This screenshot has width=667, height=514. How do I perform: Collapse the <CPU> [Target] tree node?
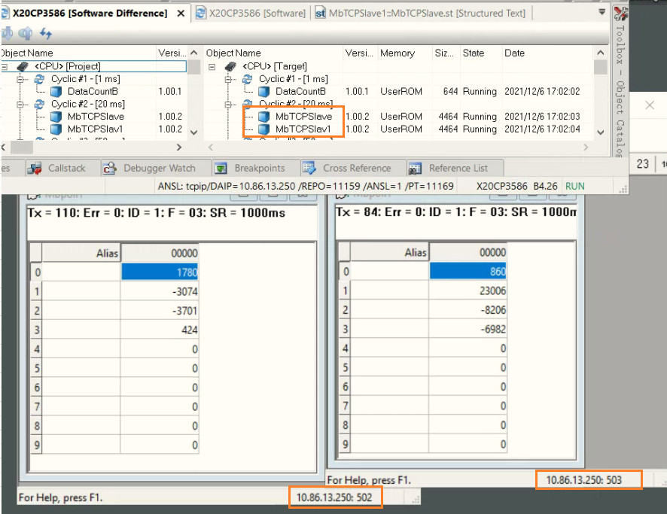(x=212, y=67)
